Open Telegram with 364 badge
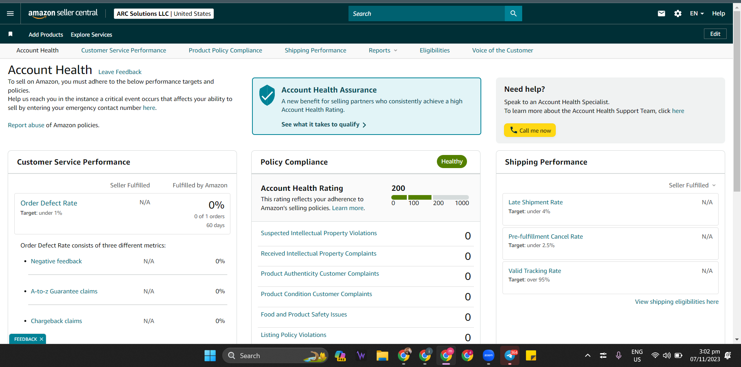 pyautogui.click(x=510, y=355)
